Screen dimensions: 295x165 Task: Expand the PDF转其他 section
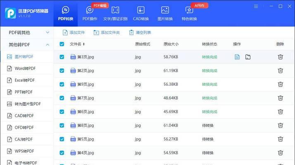pyautogui.click(x=27, y=33)
